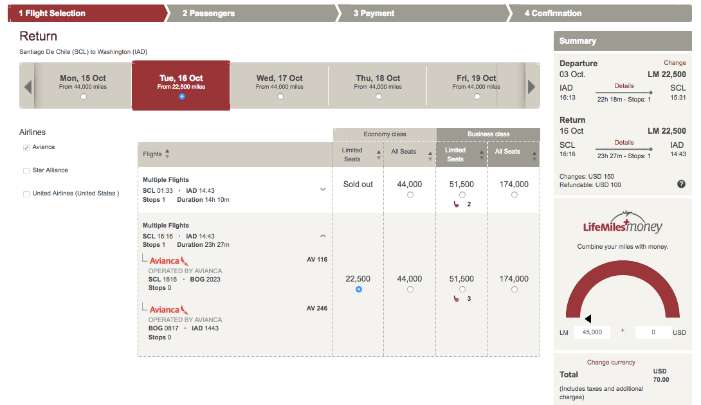Adjust the LifeMiles money gauge pointer

point(588,319)
